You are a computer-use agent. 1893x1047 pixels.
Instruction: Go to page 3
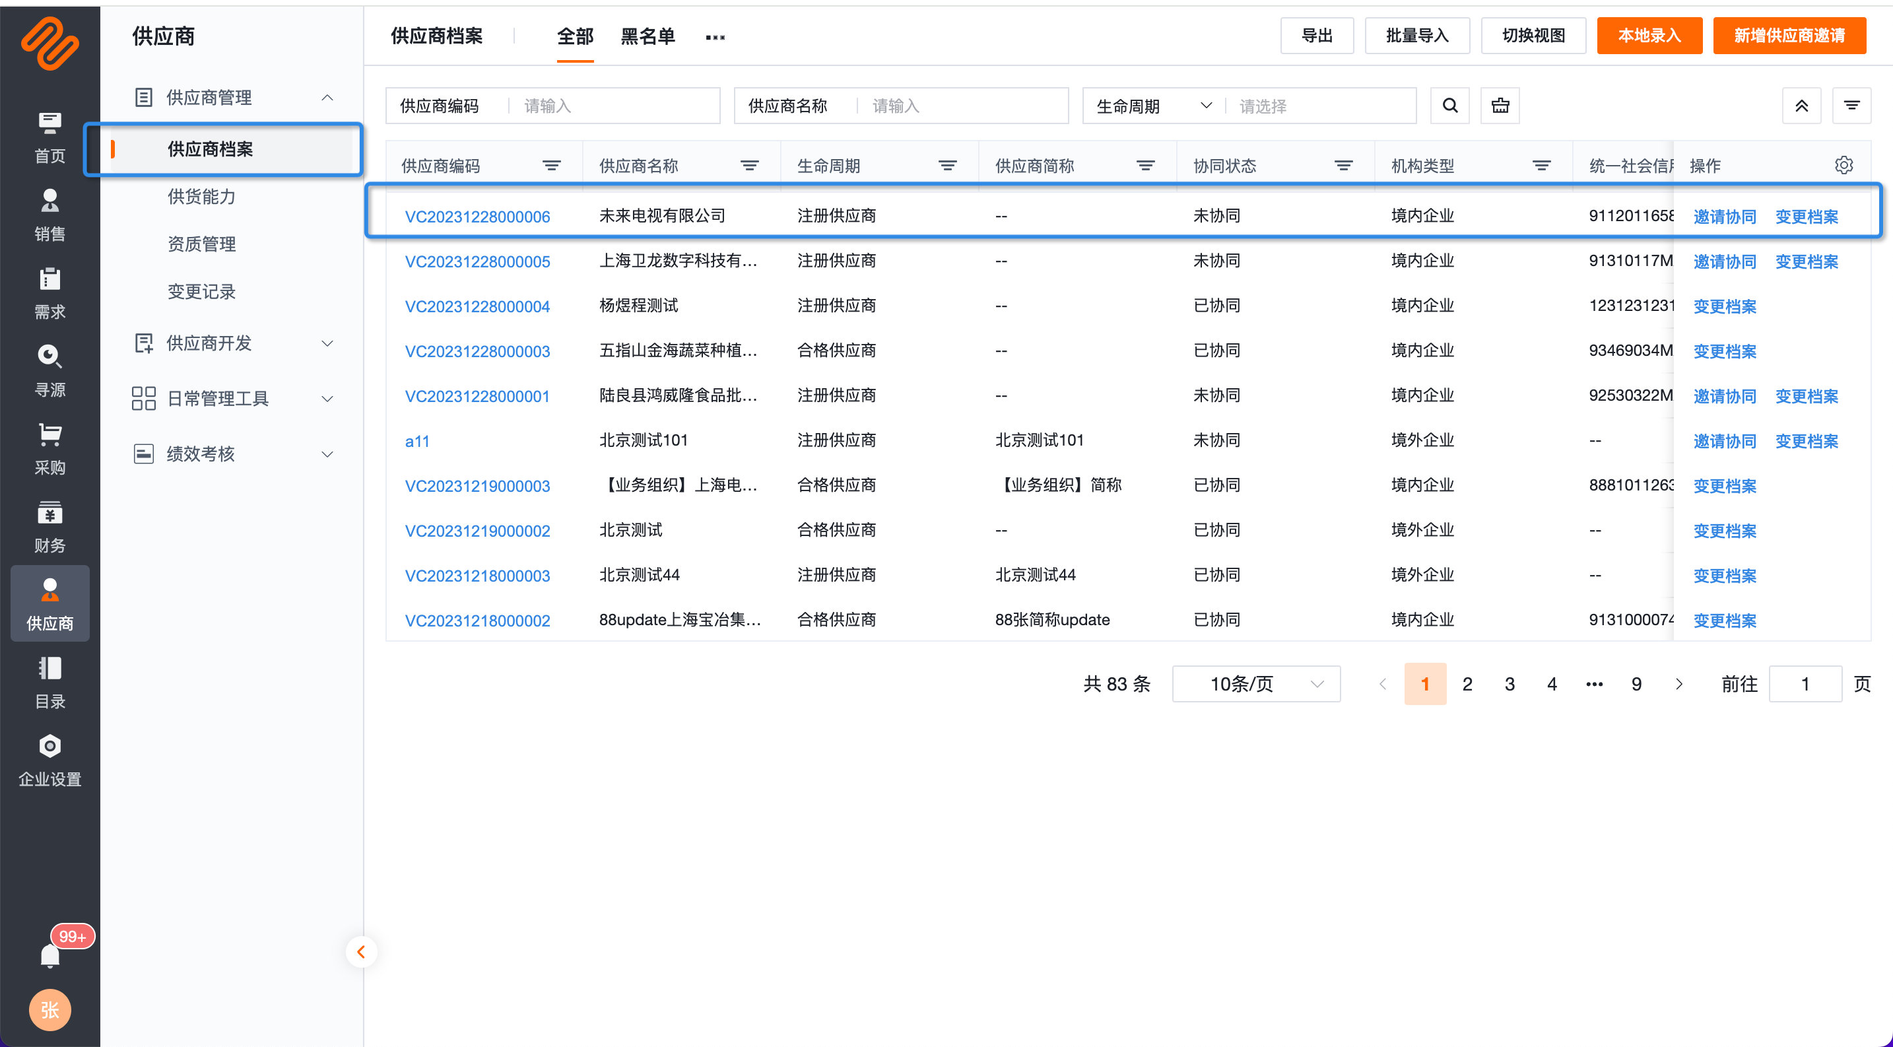point(1510,684)
